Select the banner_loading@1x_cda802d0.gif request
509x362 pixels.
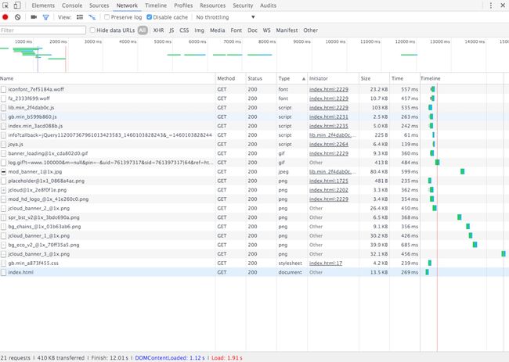coord(48,153)
